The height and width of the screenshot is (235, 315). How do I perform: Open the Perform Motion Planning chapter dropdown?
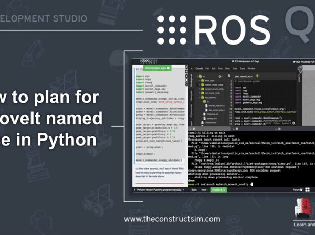(x=159, y=190)
